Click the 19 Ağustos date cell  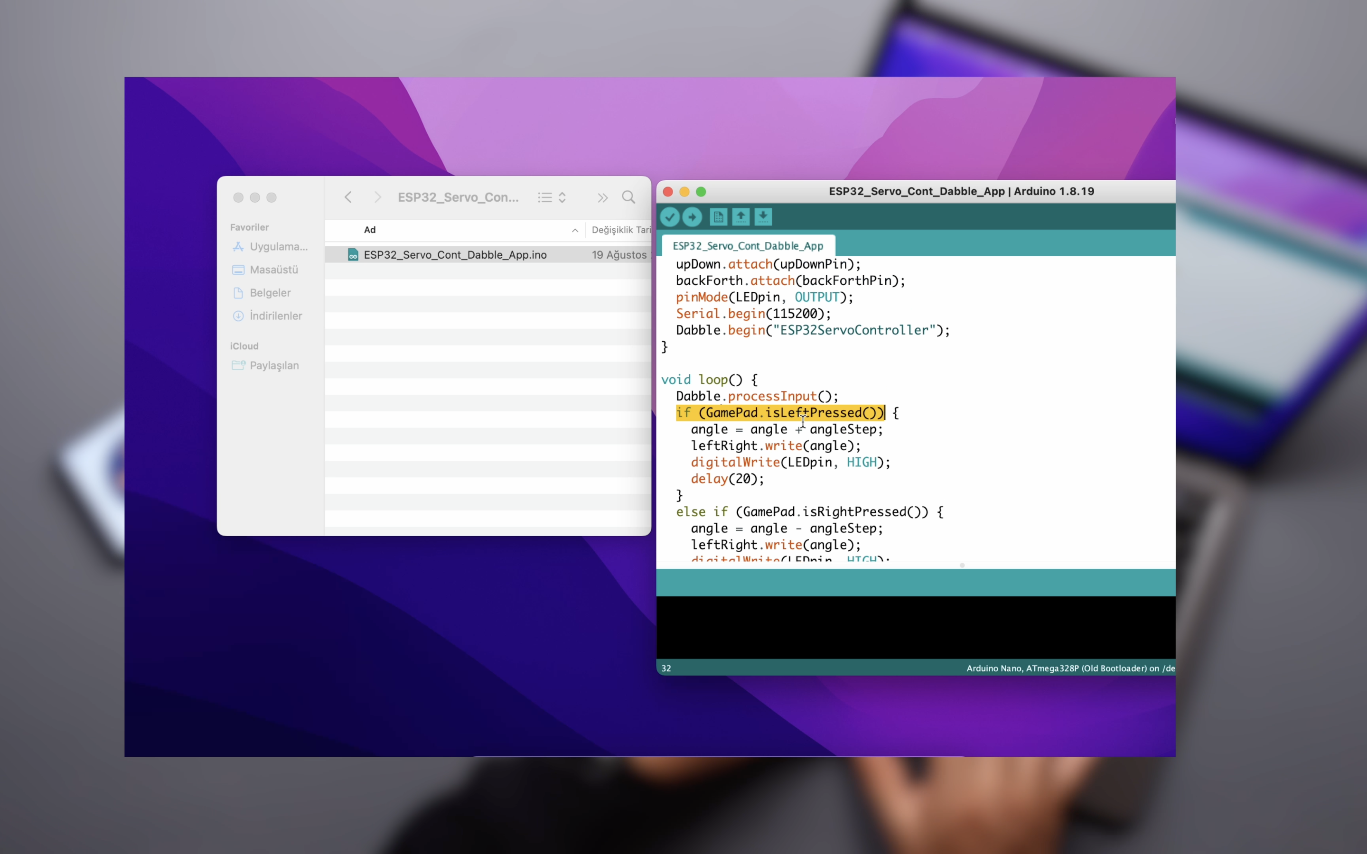pos(620,255)
